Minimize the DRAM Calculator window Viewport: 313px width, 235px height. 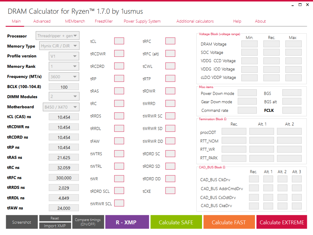tap(293, 5)
